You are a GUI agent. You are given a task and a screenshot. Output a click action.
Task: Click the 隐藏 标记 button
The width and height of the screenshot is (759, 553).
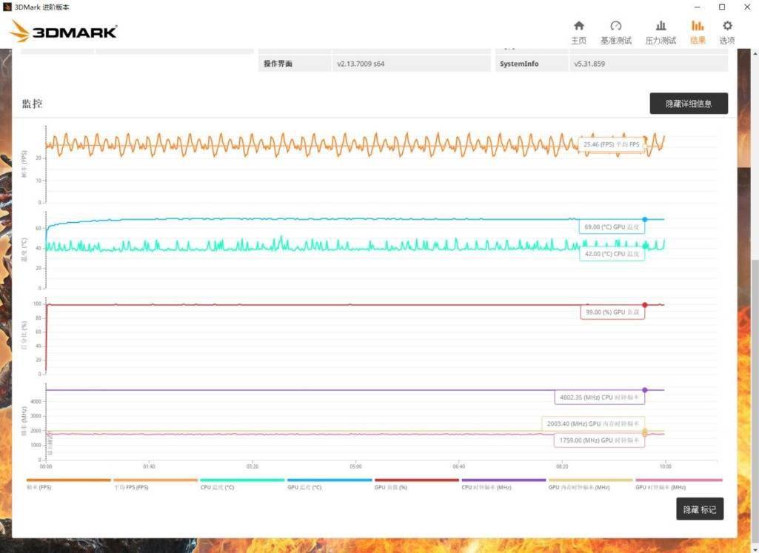700,509
